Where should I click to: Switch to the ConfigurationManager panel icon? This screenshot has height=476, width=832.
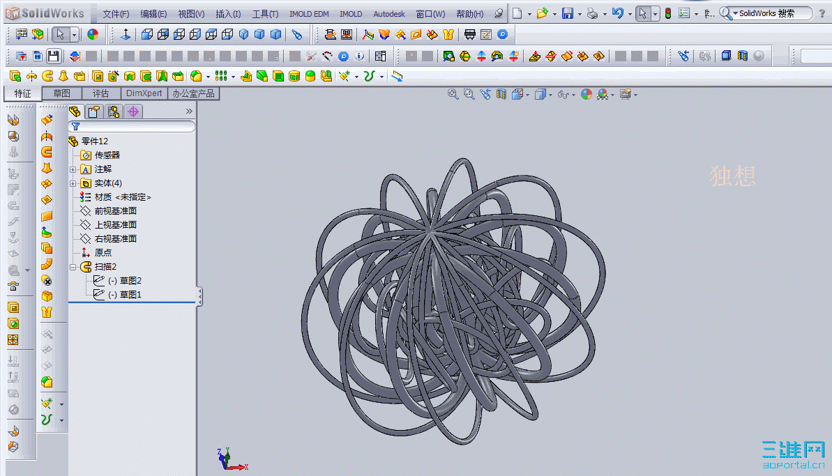[x=114, y=111]
